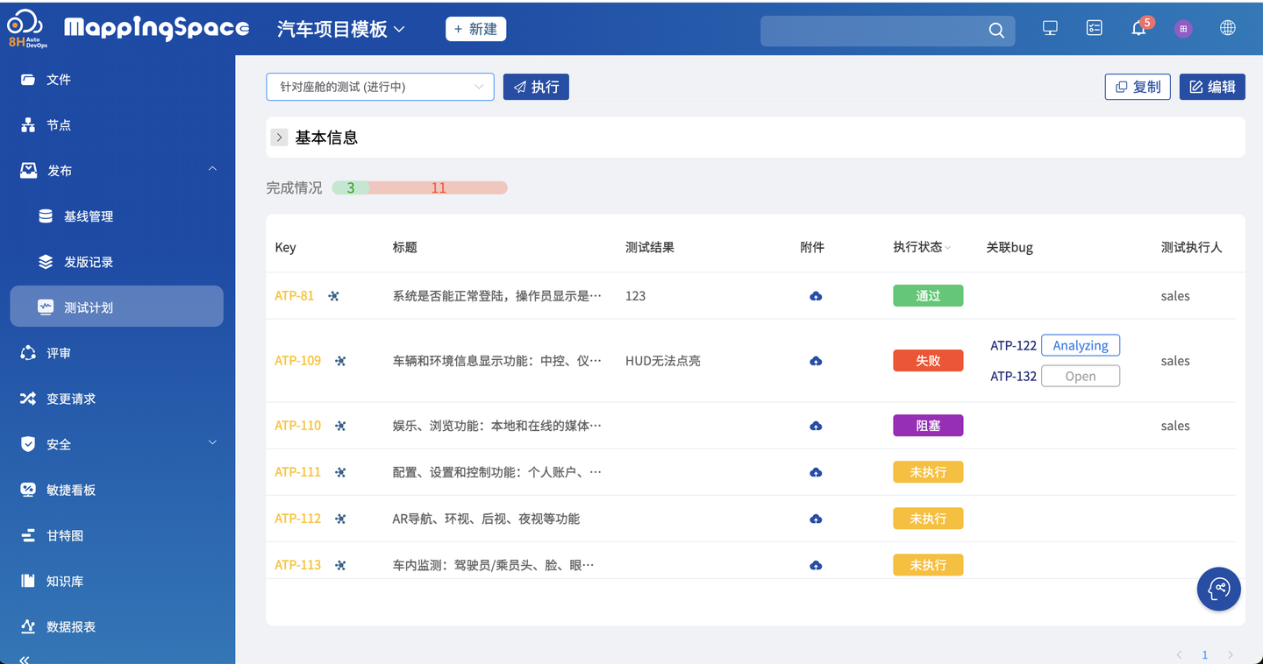Open the monitor display icon in header
Image resolution: width=1263 pixels, height=664 pixels.
click(1050, 28)
